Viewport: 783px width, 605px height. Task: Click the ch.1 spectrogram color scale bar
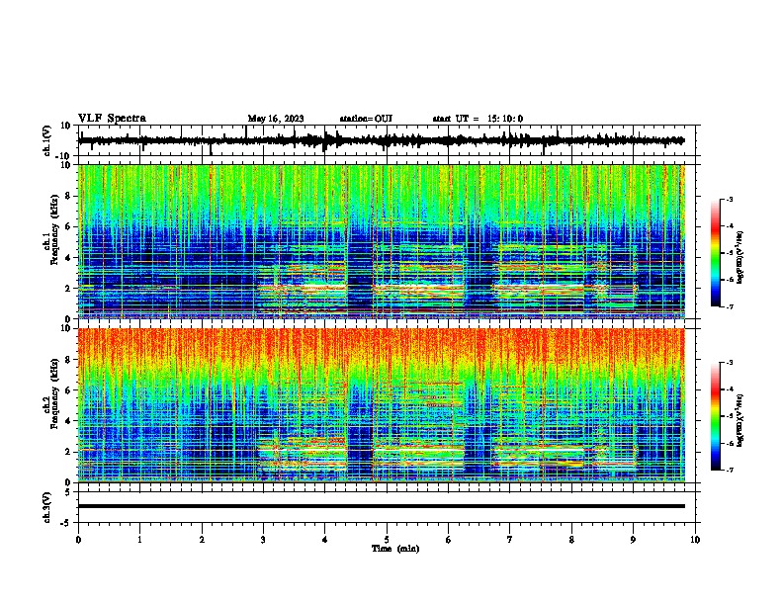[715, 253]
